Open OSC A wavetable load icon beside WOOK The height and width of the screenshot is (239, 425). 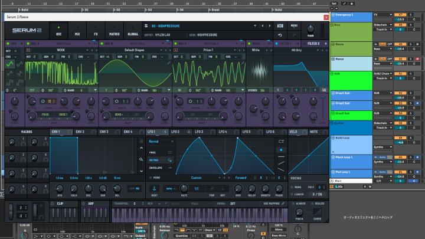(x=28, y=50)
